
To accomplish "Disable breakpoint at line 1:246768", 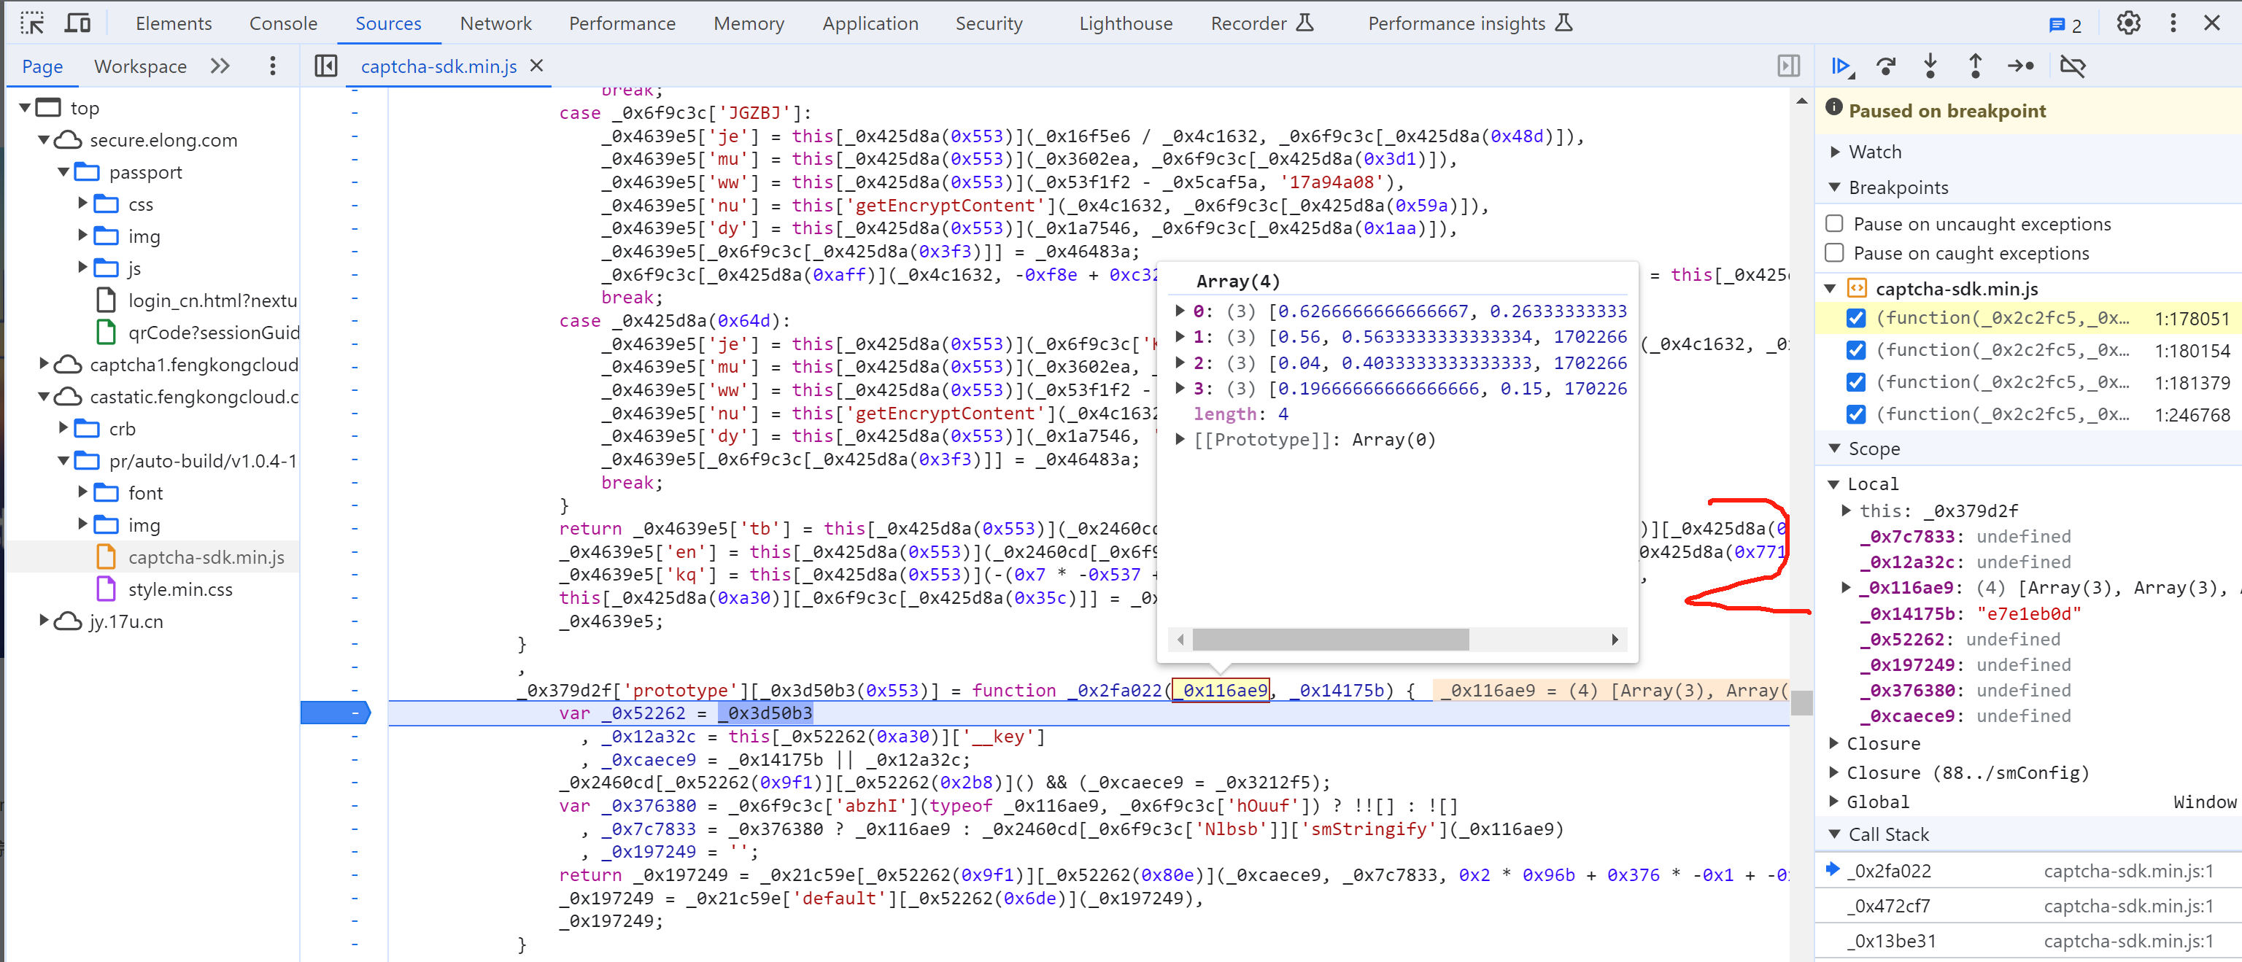I will click(1857, 414).
